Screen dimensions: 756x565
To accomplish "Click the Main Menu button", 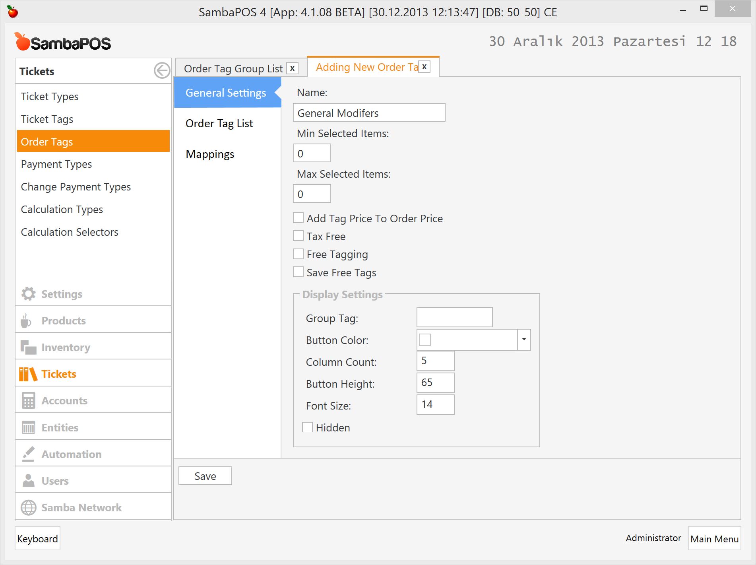I will 714,538.
